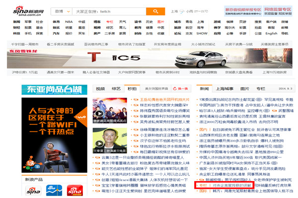298x198 pixels.
Task: Check the Shanghai weather cloud icon
Action: tap(182, 11)
